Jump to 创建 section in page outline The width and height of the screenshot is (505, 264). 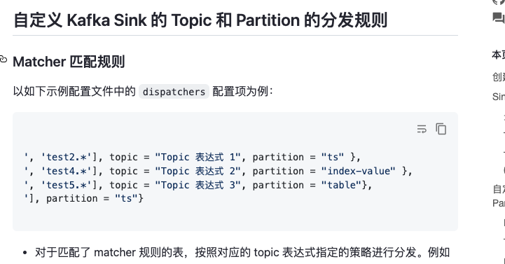pos(499,76)
